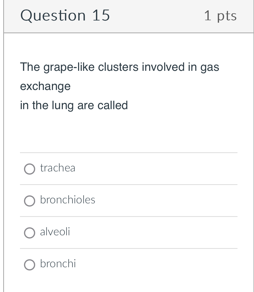Select the alveoli radio button

coord(30,233)
